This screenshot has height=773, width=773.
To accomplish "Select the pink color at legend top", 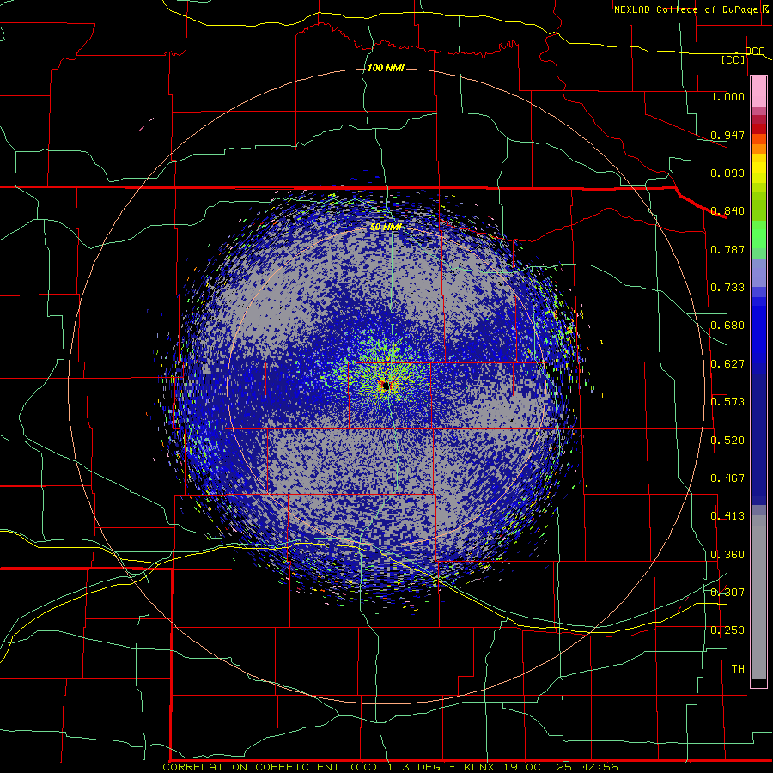I will 758,92.
